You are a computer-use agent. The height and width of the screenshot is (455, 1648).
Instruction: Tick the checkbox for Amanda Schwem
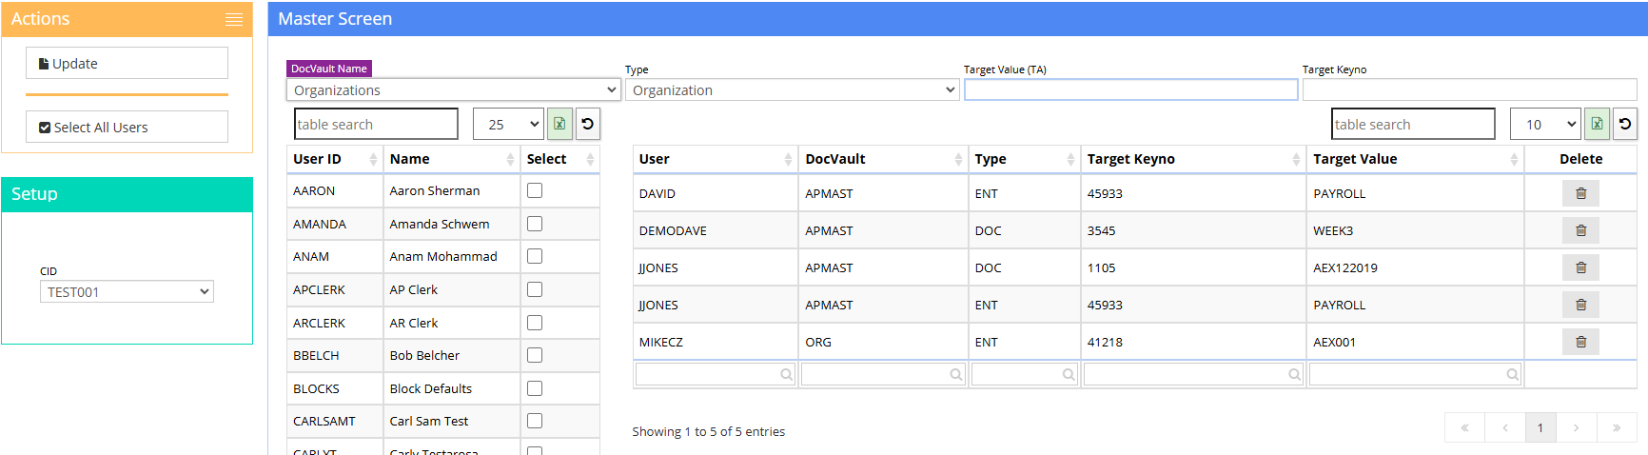click(535, 224)
